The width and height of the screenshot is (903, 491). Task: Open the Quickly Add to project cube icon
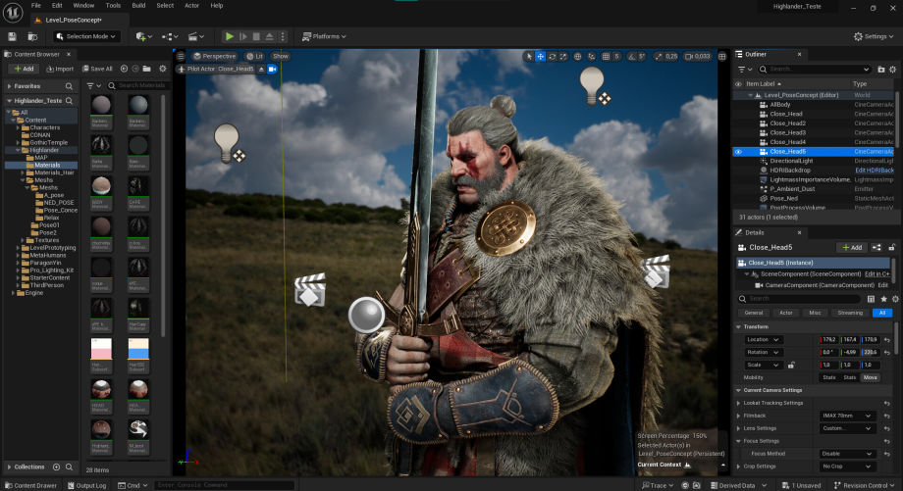pyautogui.click(x=143, y=36)
